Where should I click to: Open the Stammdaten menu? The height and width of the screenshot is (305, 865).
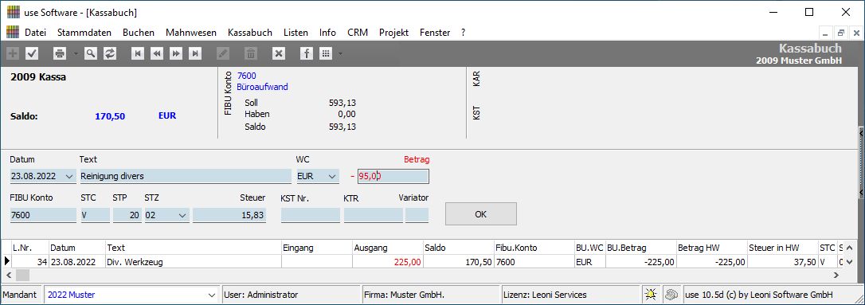tap(84, 33)
